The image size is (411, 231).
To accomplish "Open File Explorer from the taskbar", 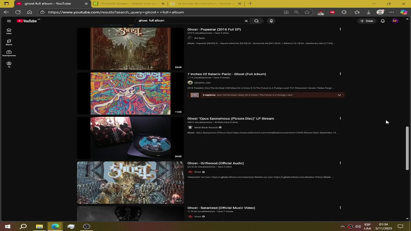I will coord(39,227).
